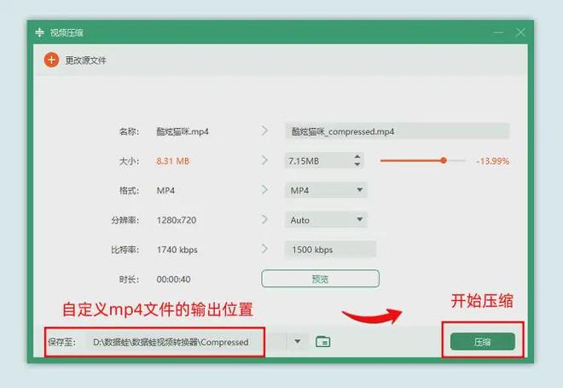
Task: Click the 更改源文件 label
Action: coord(85,61)
